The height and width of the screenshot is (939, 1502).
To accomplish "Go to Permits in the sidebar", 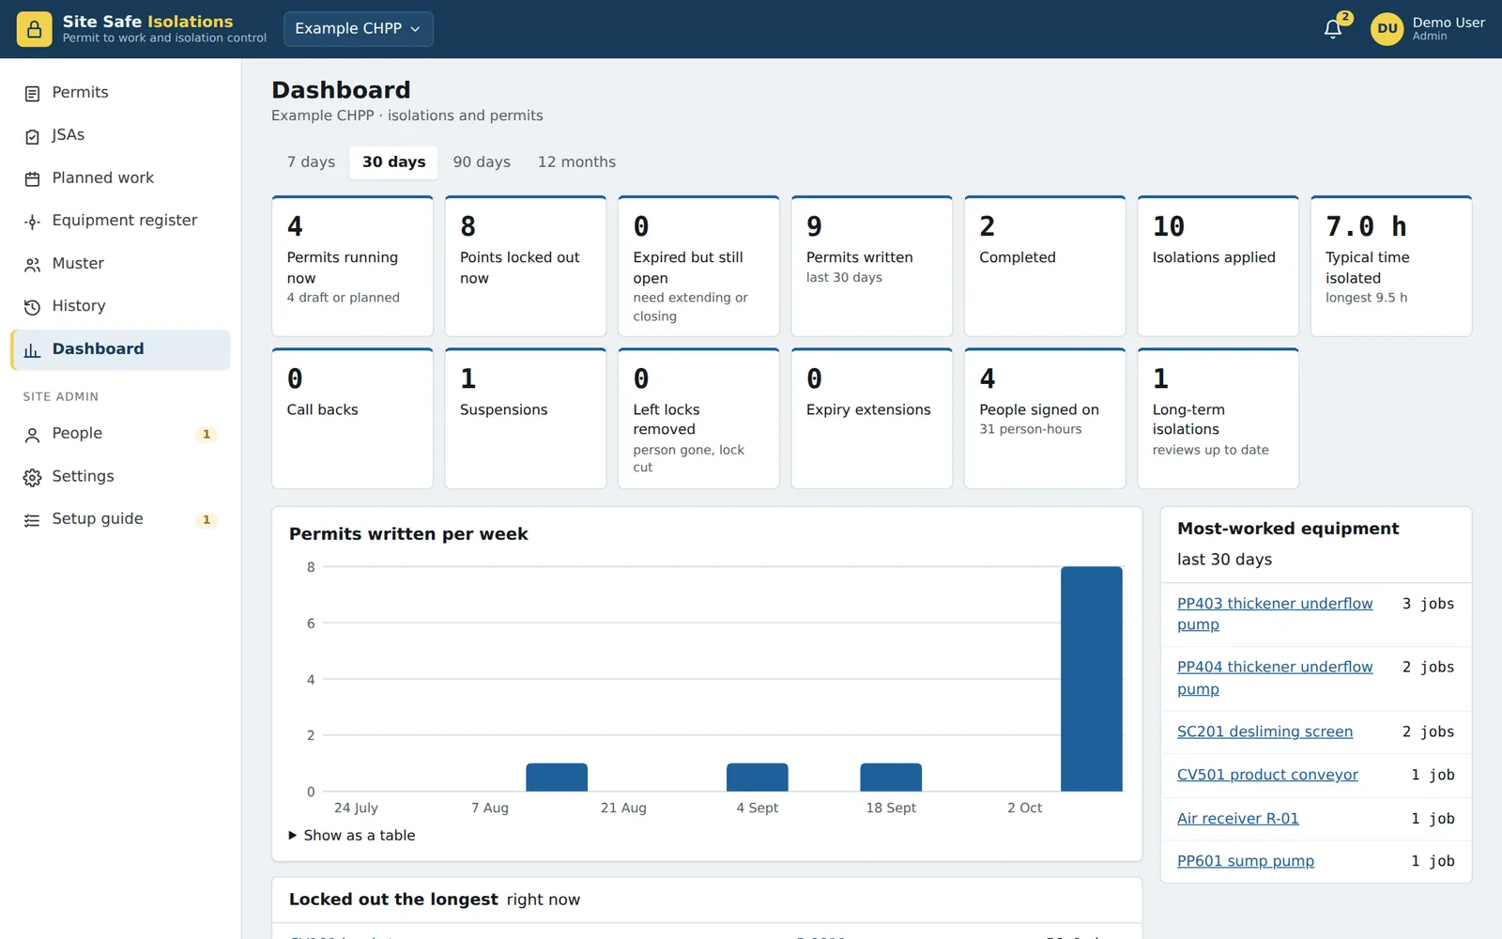I will [x=120, y=92].
